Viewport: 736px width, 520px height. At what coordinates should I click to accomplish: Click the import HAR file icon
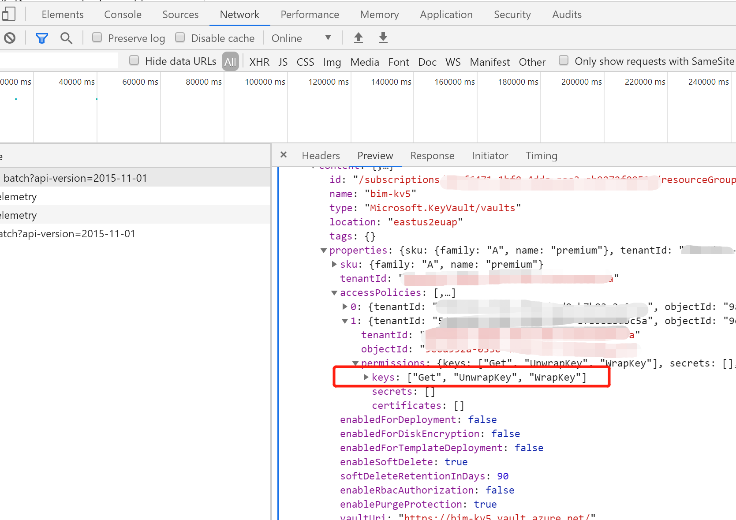click(x=358, y=38)
